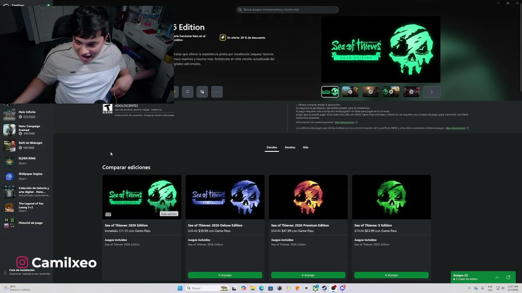522x293 pixels.
Task: Go to 2026 Deluxe Edition via Ir al juego
Action: (x=225, y=275)
